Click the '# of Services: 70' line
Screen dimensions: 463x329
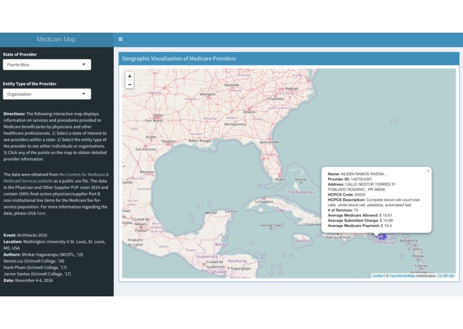343,210
